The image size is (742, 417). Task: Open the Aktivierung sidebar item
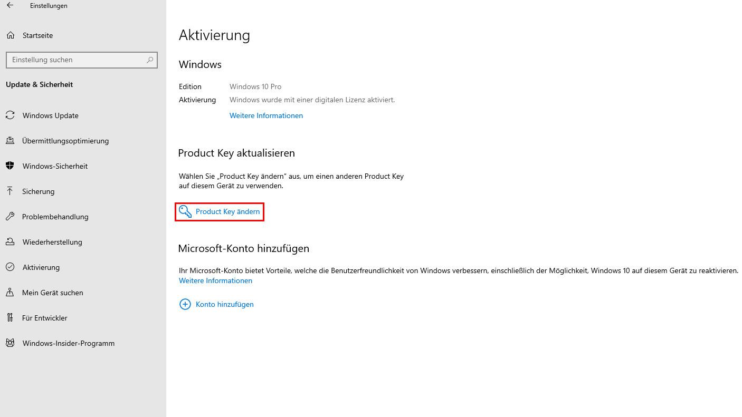click(41, 267)
